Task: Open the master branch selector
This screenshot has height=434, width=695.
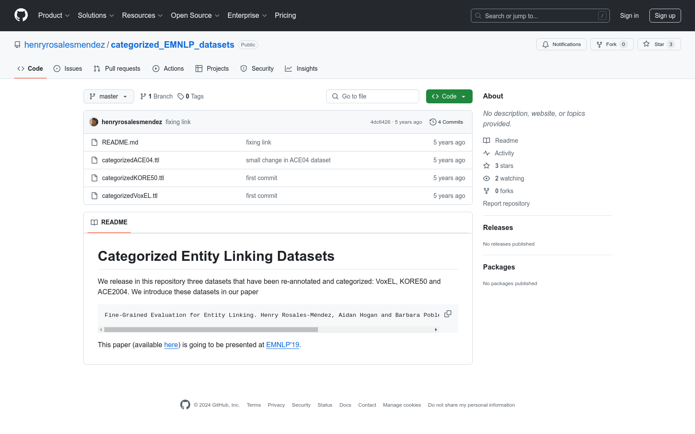Action: click(x=109, y=96)
